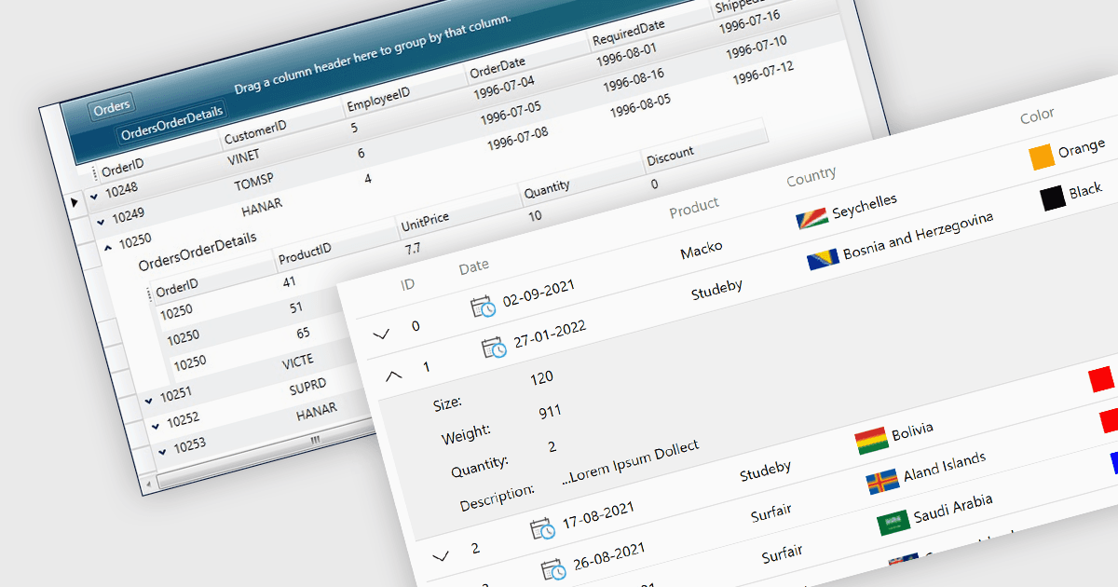Image resolution: width=1118 pixels, height=587 pixels.
Task: Expand order 10251 row
Action: tap(149, 401)
